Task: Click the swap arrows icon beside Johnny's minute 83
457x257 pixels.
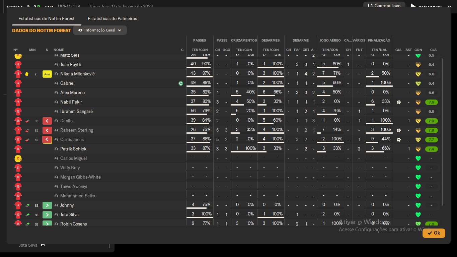Action: (x=27, y=205)
